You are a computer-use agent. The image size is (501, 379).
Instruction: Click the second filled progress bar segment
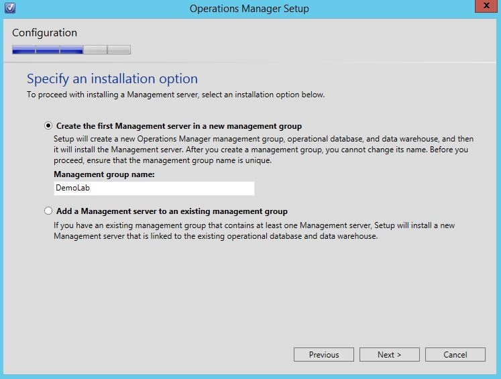pos(48,50)
